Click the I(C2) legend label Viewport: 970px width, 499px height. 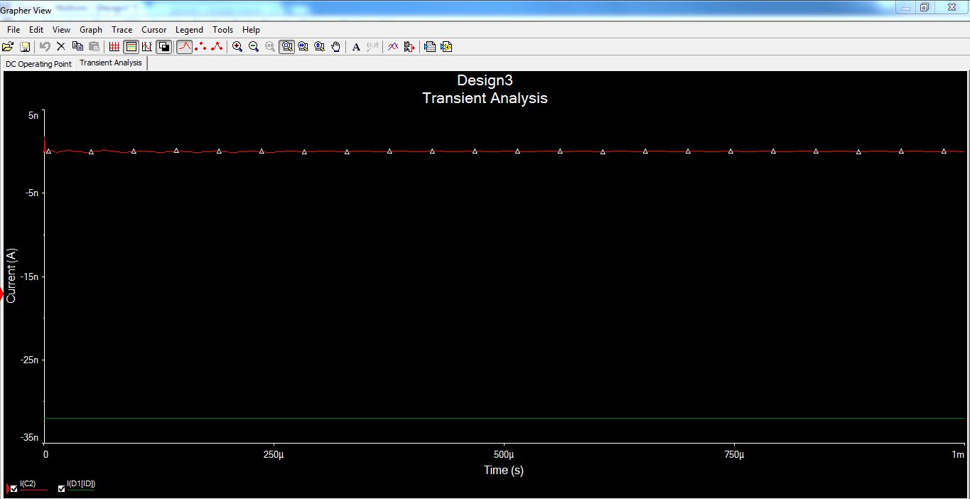[28, 484]
